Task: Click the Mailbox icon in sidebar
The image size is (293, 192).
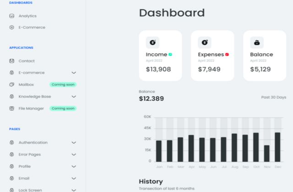Action: [12, 85]
